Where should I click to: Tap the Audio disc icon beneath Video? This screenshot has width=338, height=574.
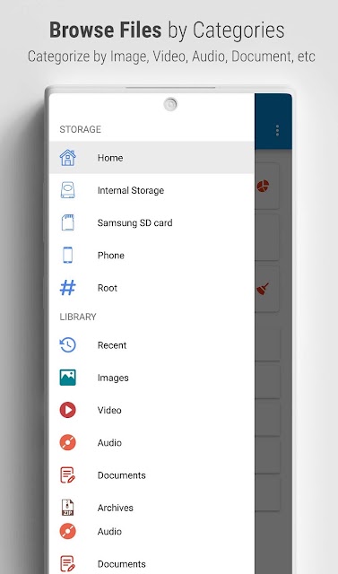click(x=67, y=442)
